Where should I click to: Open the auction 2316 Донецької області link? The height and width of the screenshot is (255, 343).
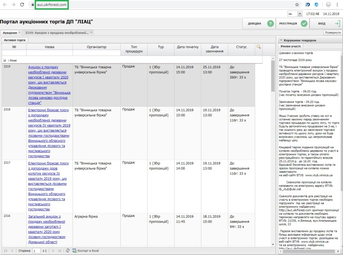47,229
